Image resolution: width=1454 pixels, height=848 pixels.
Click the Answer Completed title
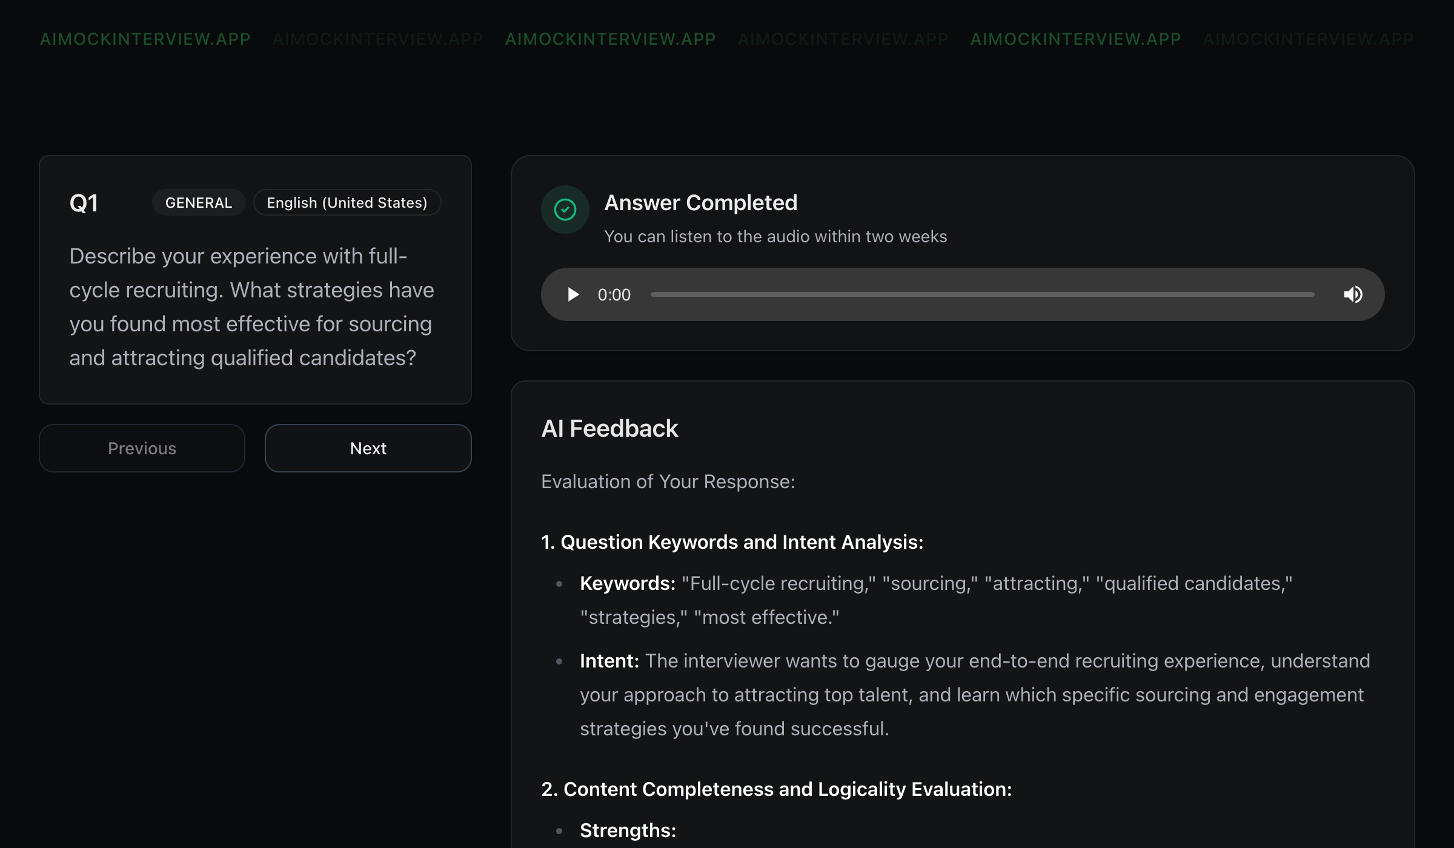tap(700, 203)
